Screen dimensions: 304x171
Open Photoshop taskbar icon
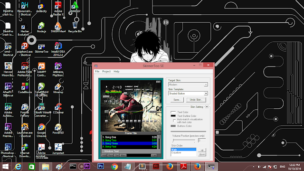coord(101,166)
